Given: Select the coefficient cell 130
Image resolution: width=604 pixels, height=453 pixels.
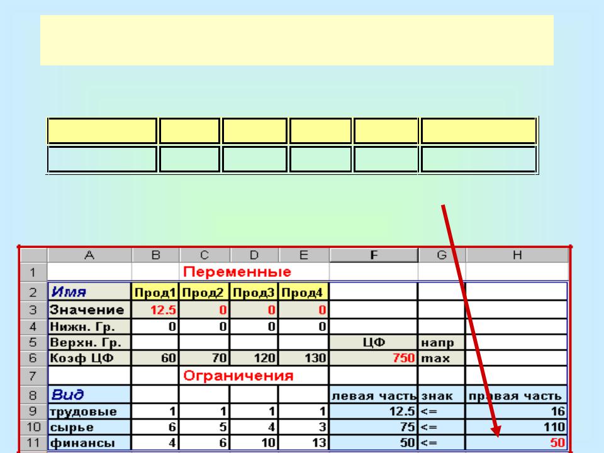Looking at the screenshot, I should (x=303, y=358).
